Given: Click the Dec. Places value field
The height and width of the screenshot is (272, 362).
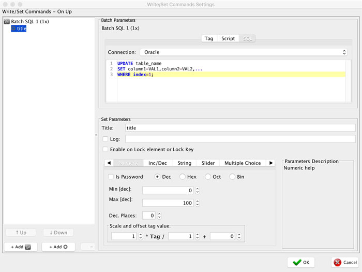Looking at the screenshot, I should coord(149,216).
